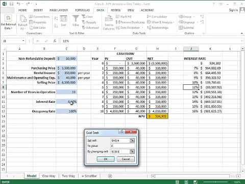Switch to the HOME ribbon tab
Viewport: 245px width, 184px height.
point(22,10)
